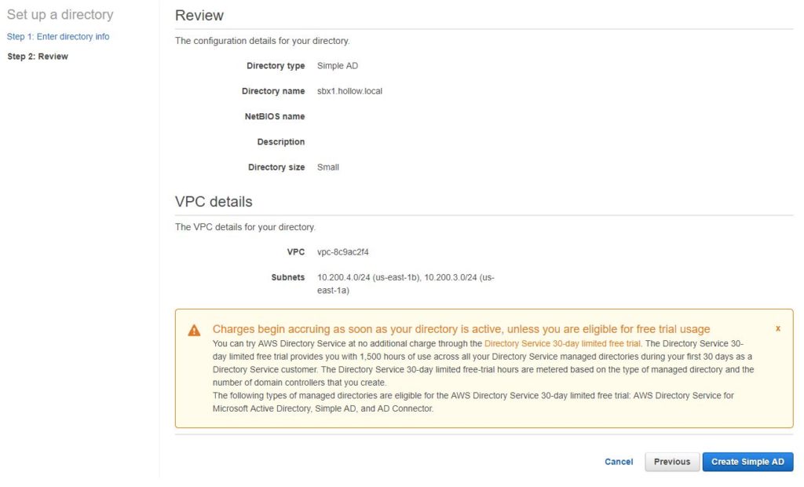
Task: Click the Subnets field label
Action: (x=287, y=277)
